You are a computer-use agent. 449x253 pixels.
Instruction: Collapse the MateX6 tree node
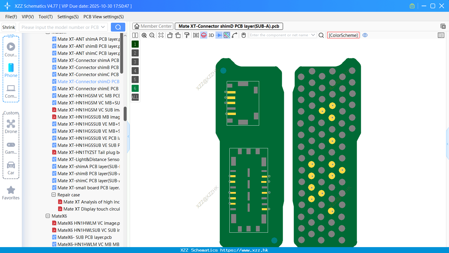(x=48, y=216)
